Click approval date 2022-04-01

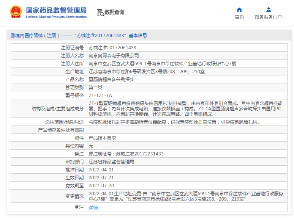coord(101,170)
